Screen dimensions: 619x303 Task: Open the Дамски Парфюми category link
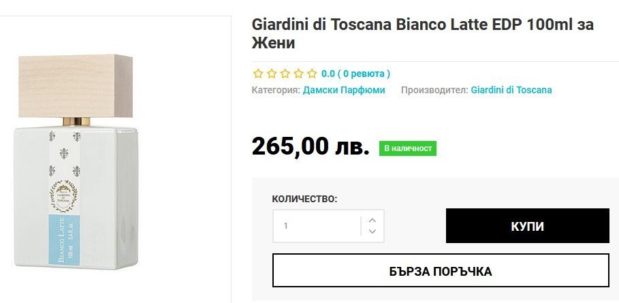click(344, 90)
